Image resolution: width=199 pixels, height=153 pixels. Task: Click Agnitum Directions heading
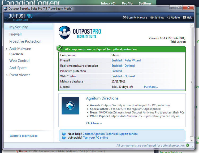tap(102, 98)
